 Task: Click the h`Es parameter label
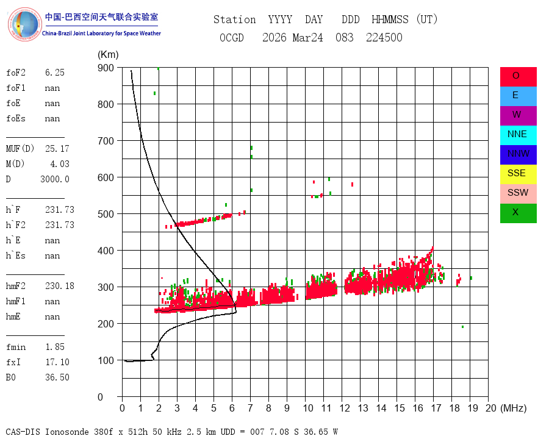point(16,255)
